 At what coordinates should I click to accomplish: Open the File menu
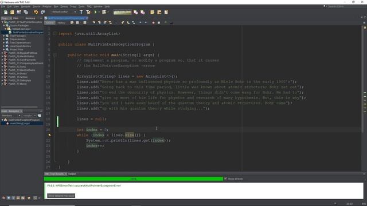tap(3, 6)
